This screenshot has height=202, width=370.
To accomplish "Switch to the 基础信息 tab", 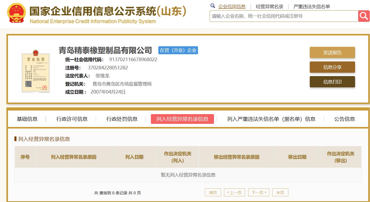I will pyautogui.click(x=27, y=119).
